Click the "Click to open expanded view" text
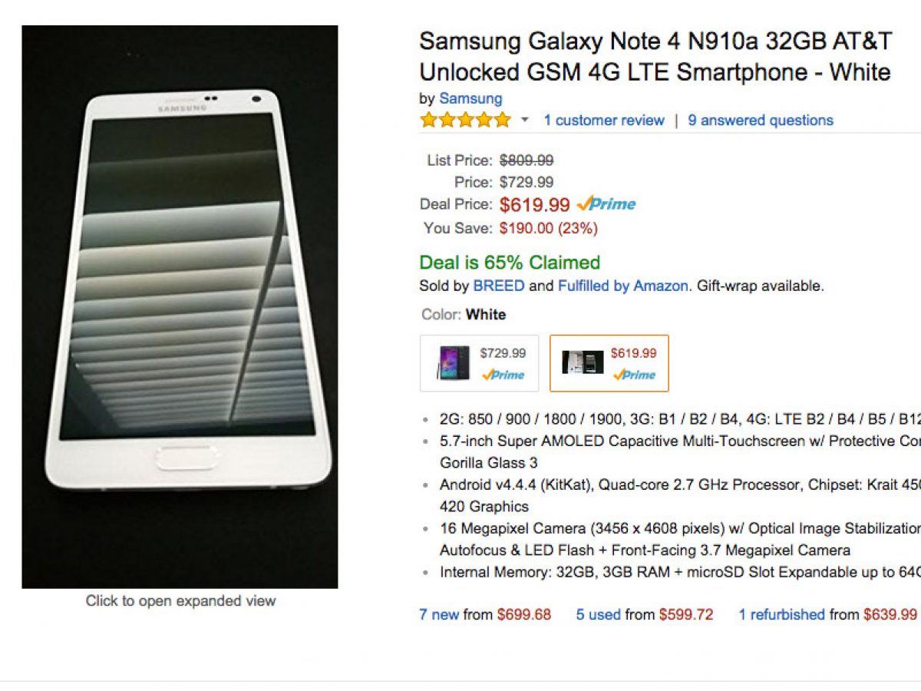The width and height of the screenshot is (921, 691). coord(180,601)
